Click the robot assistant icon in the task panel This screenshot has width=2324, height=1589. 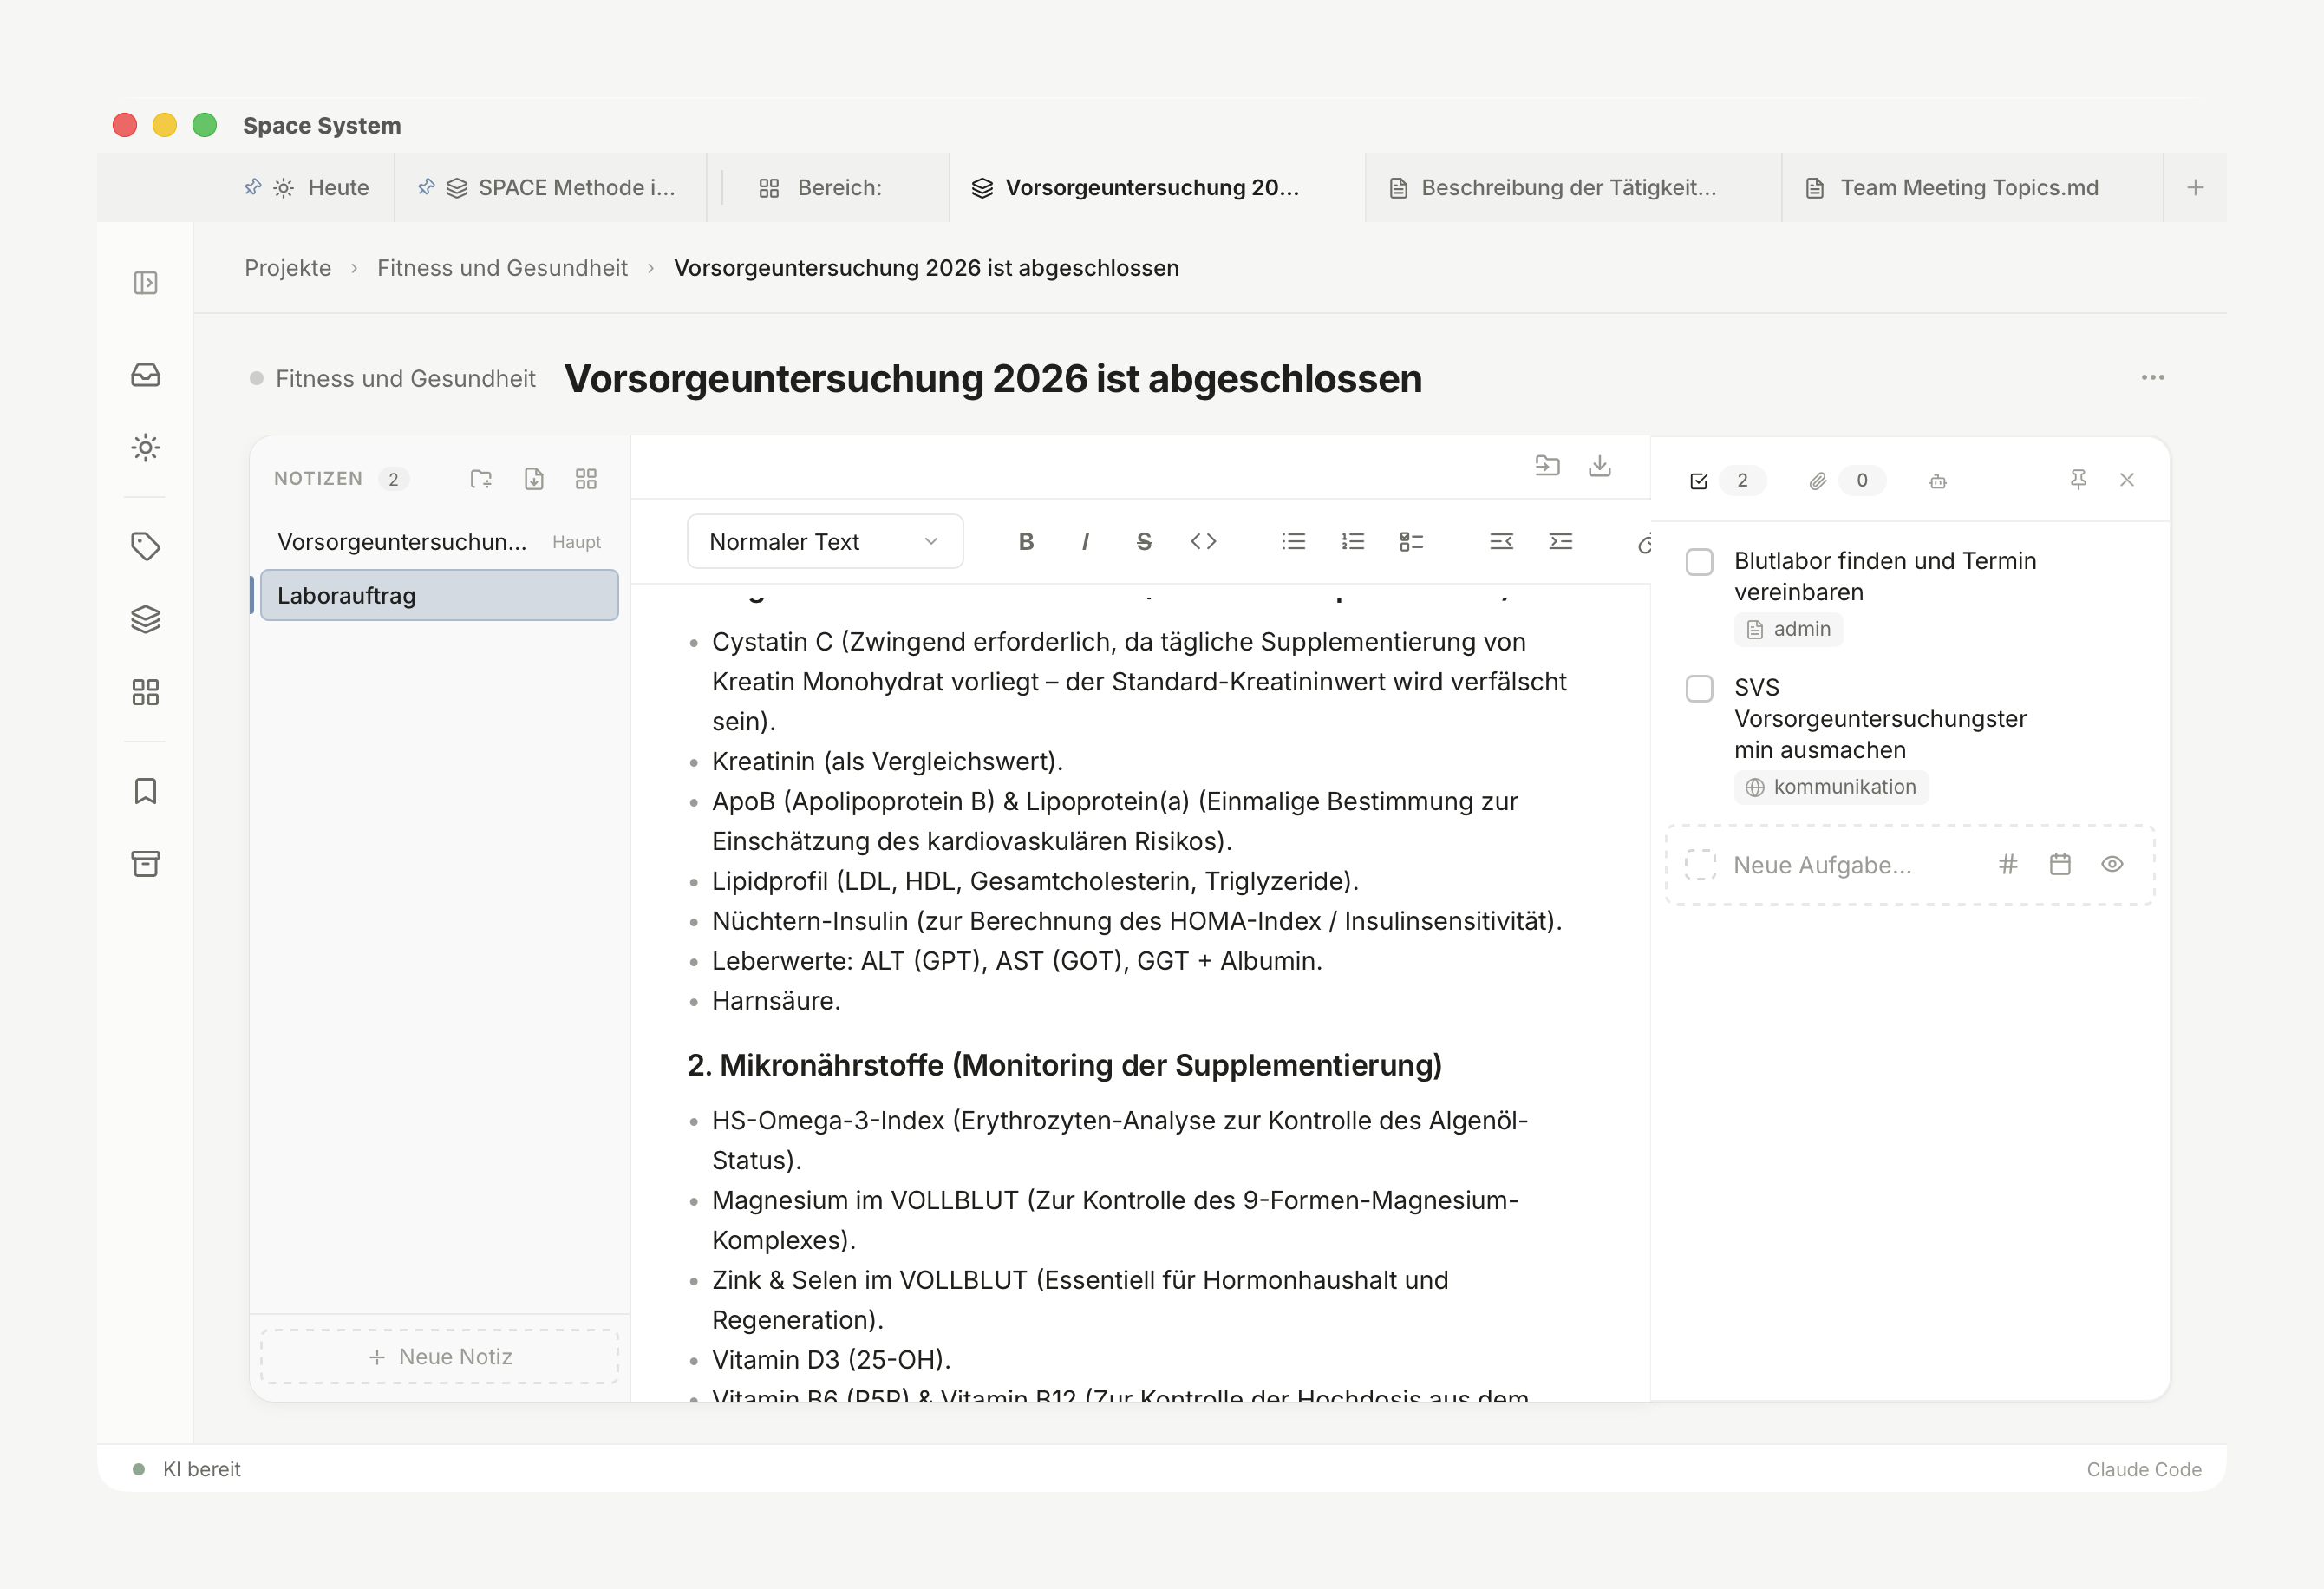pos(1938,481)
